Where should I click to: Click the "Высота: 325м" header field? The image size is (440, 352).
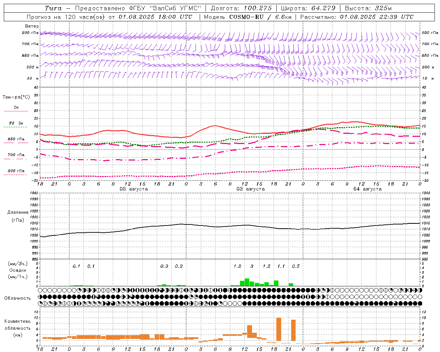[368, 8]
